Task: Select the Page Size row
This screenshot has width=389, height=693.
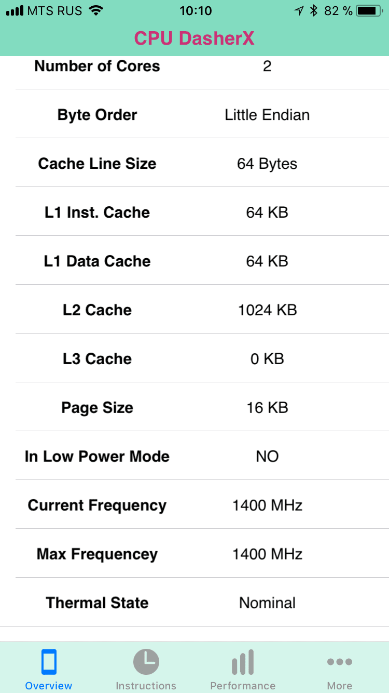Action: coord(195,407)
